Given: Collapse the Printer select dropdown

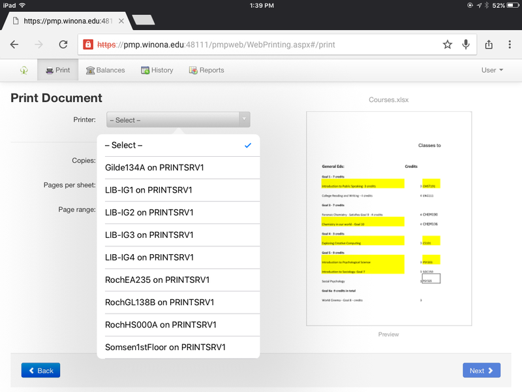Looking at the screenshot, I should coord(177,120).
